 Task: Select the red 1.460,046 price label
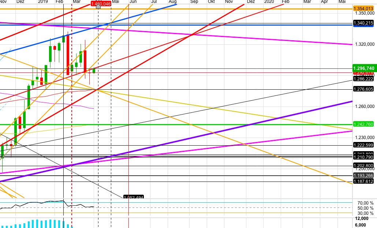click(101, 4)
